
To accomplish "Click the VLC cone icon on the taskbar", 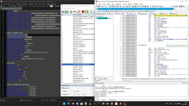I will [x=90, y=104].
